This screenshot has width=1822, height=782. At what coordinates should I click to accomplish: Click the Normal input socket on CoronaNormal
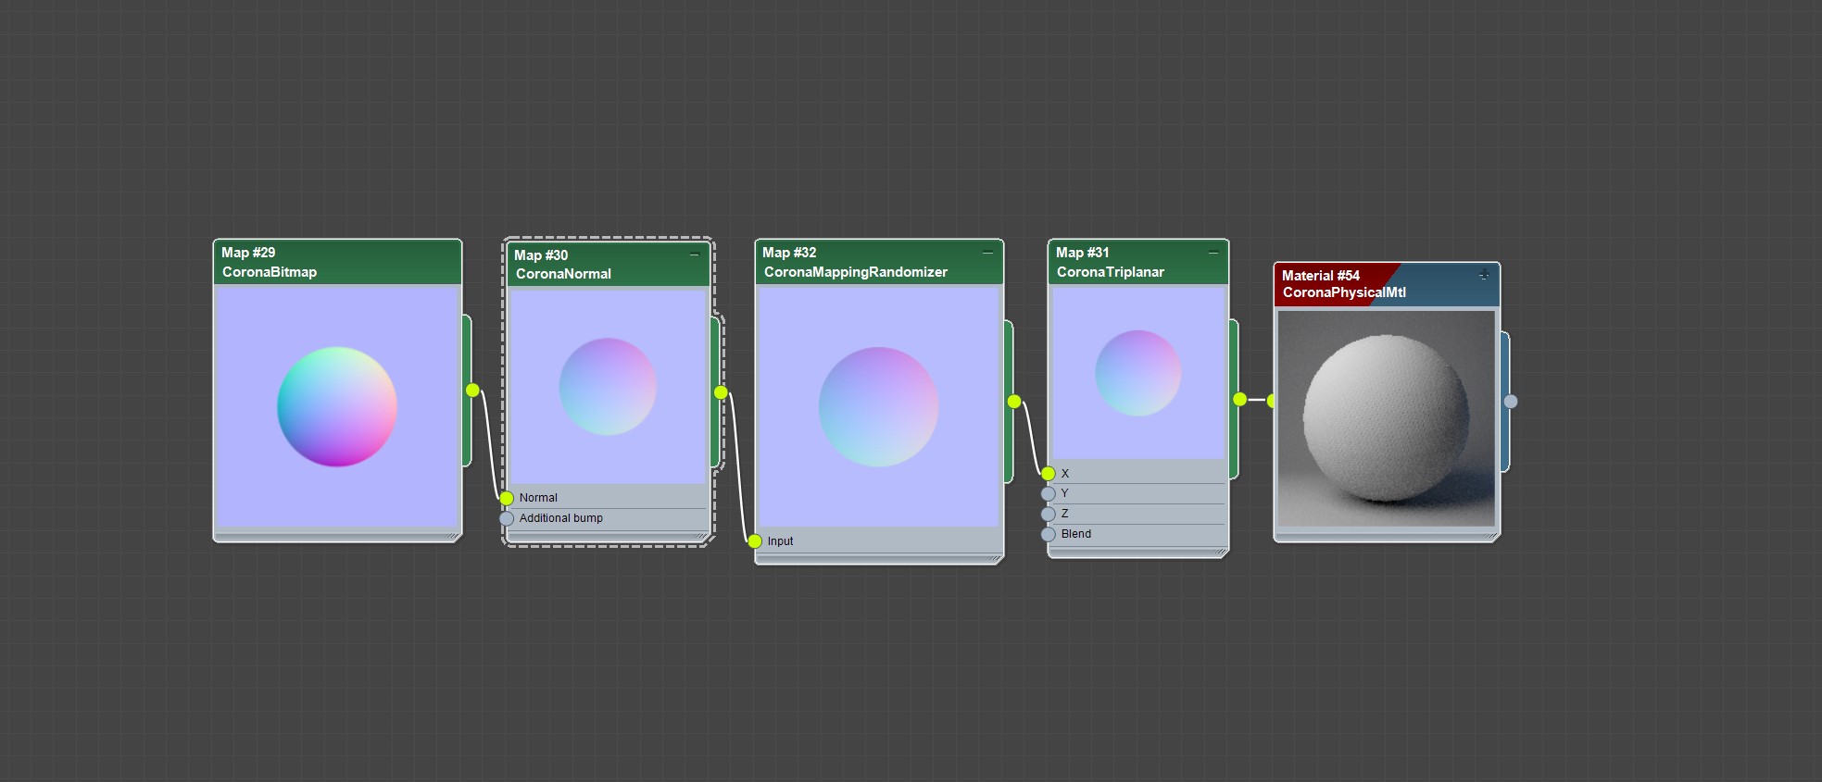(507, 498)
